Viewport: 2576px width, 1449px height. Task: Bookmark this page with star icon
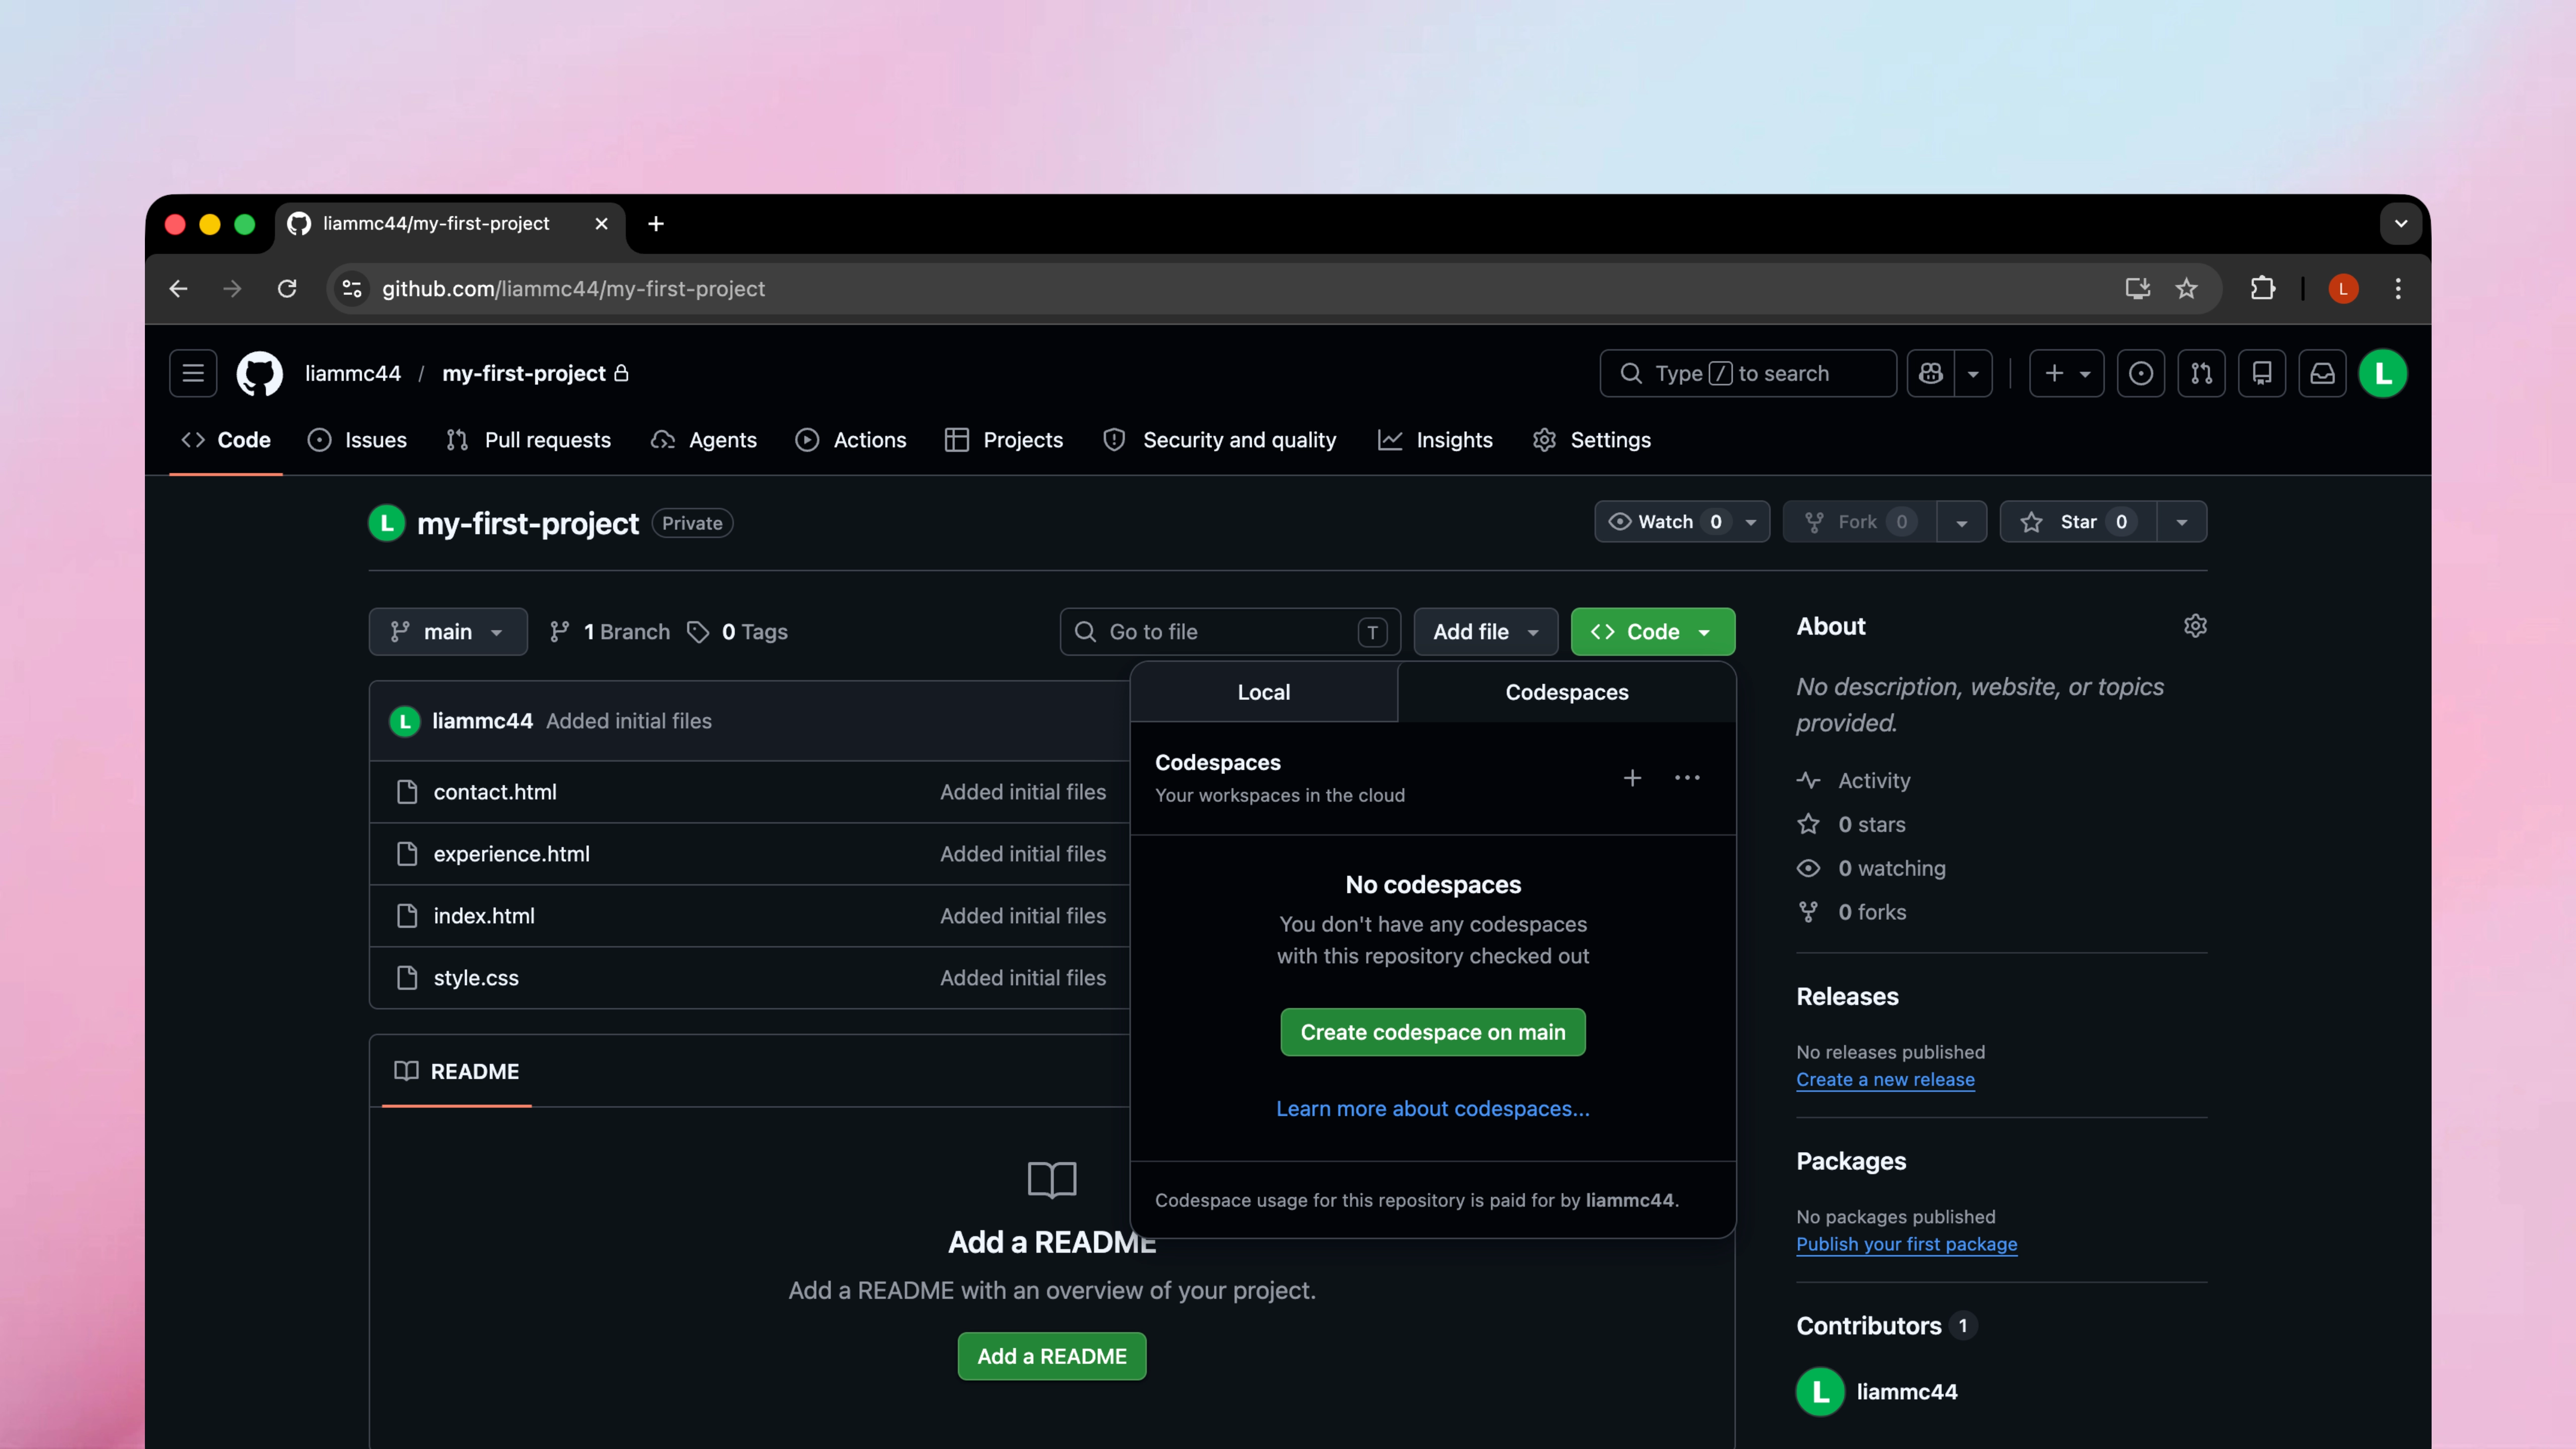(2186, 289)
